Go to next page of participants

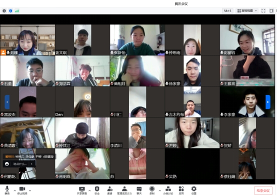click(268, 102)
